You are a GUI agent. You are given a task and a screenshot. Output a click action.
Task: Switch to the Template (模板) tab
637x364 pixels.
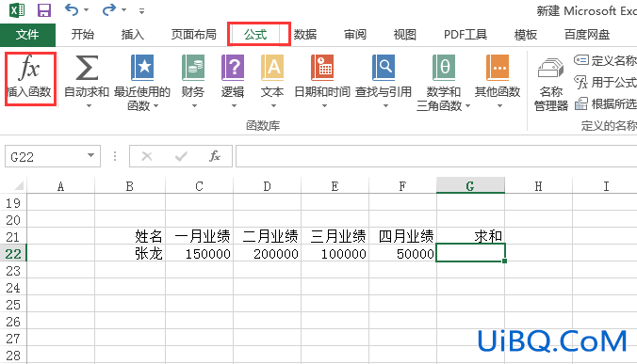tap(526, 35)
